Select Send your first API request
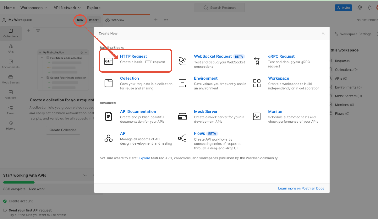 click(x=30, y=210)
